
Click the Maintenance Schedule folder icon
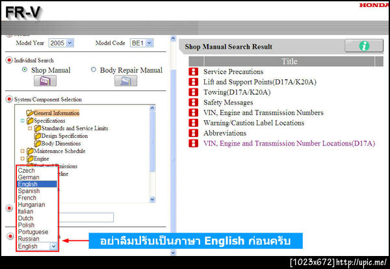pyautogui.click(x=30, y=151)
